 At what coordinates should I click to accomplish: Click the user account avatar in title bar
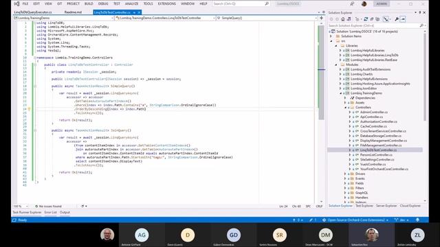tap(364, 3)
